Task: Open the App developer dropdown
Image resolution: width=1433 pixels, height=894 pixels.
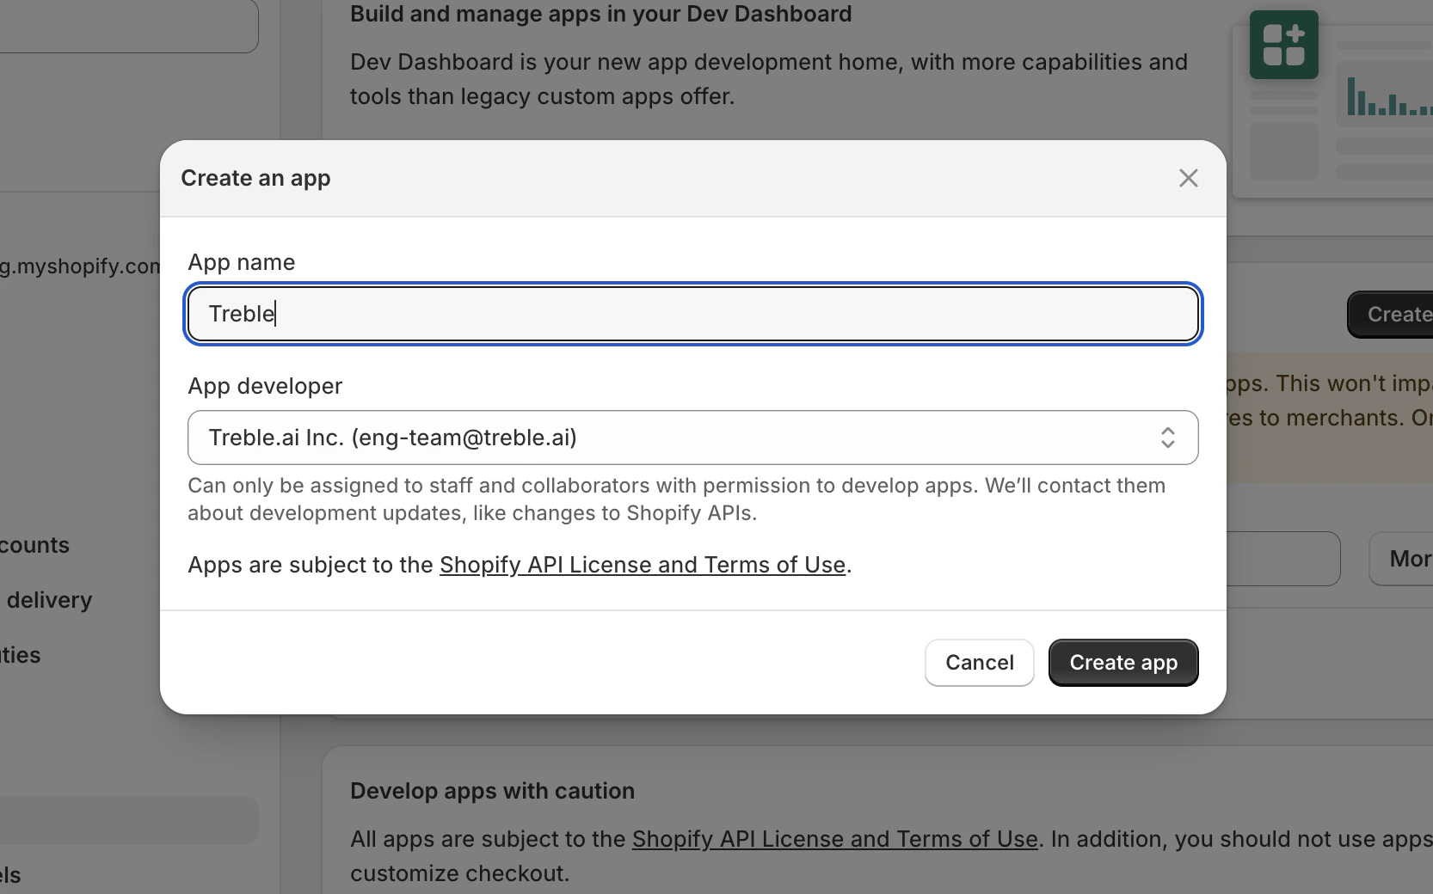Action: pyautogui.click(x=692, y=438)
